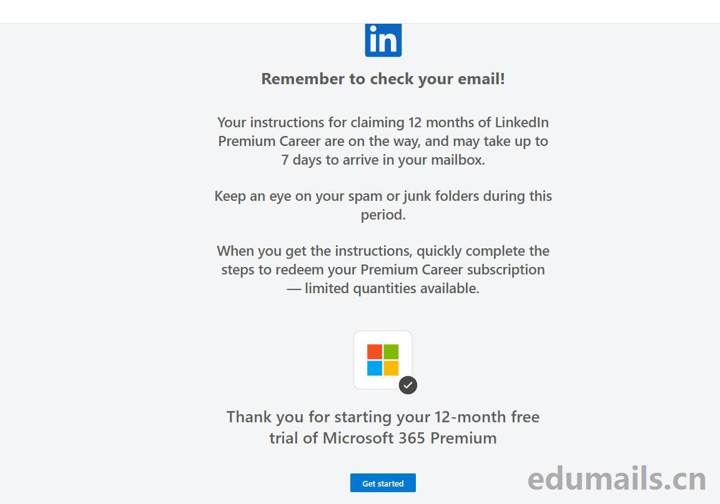Viewport: 720px width, 504px height.
Task: Click the green square in Microsoft logo
Action: [391, 352]
